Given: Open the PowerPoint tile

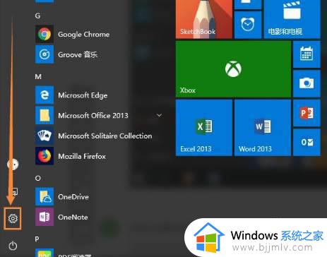Looking at the screenshot, I should coord(307,113).
